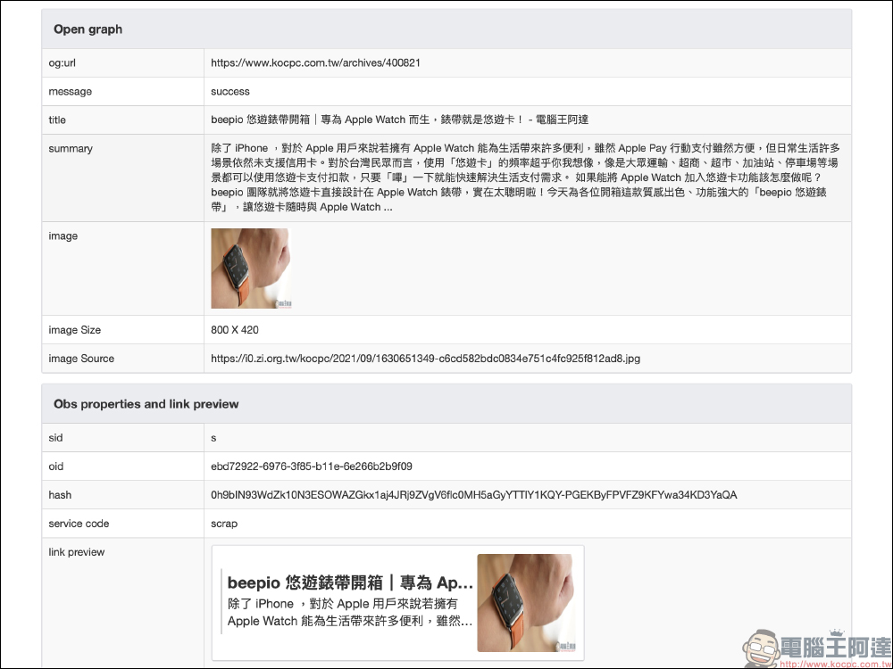
Task: Click the oid value ebd72922-6976
Action: [312, 466]
